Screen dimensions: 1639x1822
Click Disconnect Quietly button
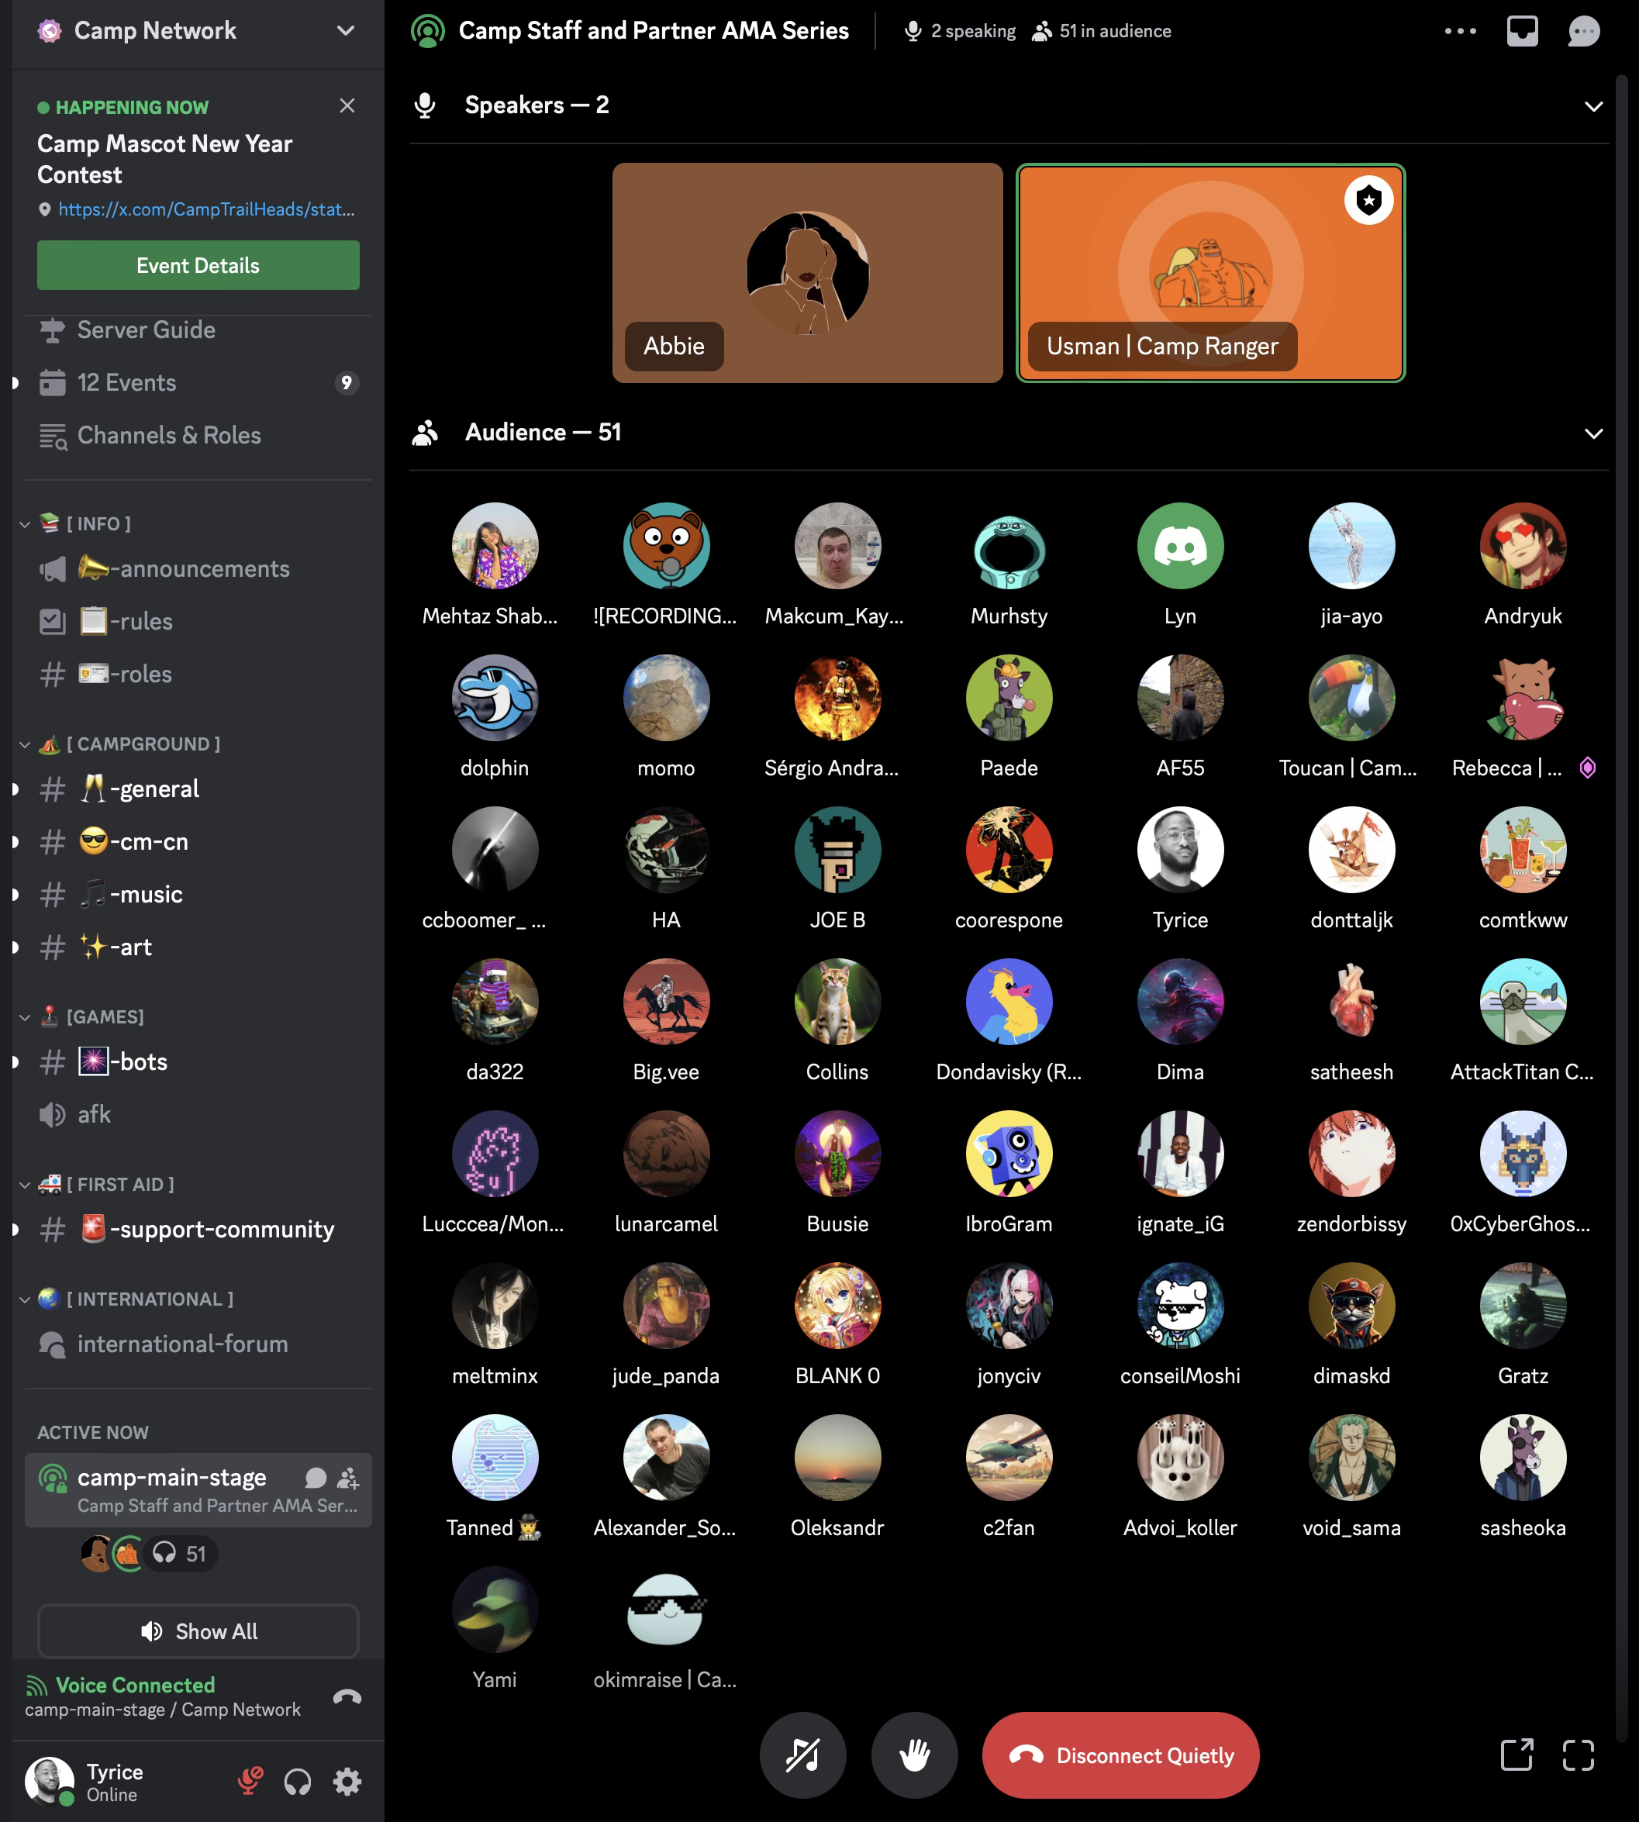(x=1120, y=1755)
